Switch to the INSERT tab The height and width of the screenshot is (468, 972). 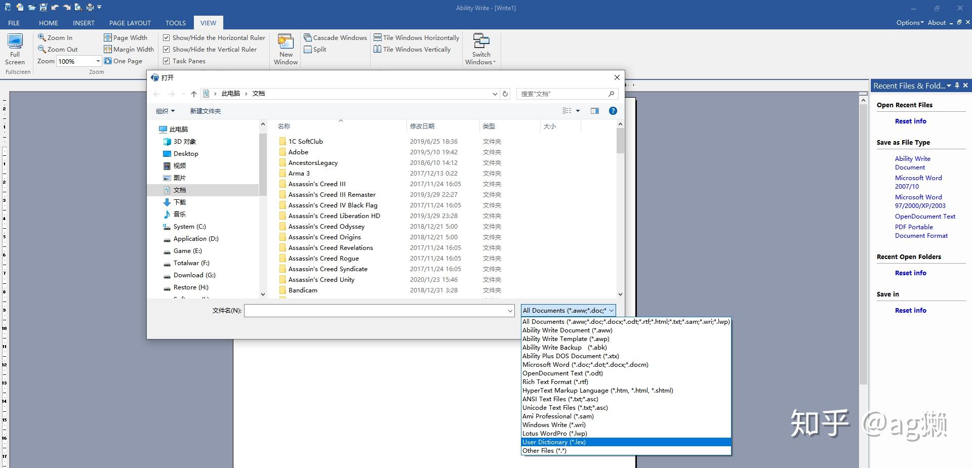click(x=84, y=23)
